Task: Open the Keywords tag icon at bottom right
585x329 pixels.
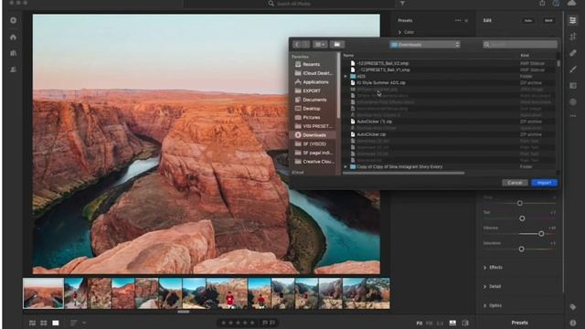Action: [x=573, y=307]
